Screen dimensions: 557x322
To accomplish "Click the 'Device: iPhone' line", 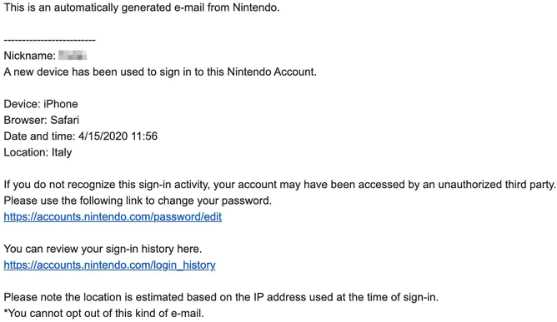I will click(41, 104).
